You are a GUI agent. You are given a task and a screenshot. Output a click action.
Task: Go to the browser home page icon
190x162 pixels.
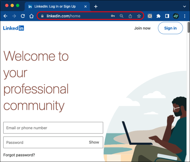(x=31, y=16)
